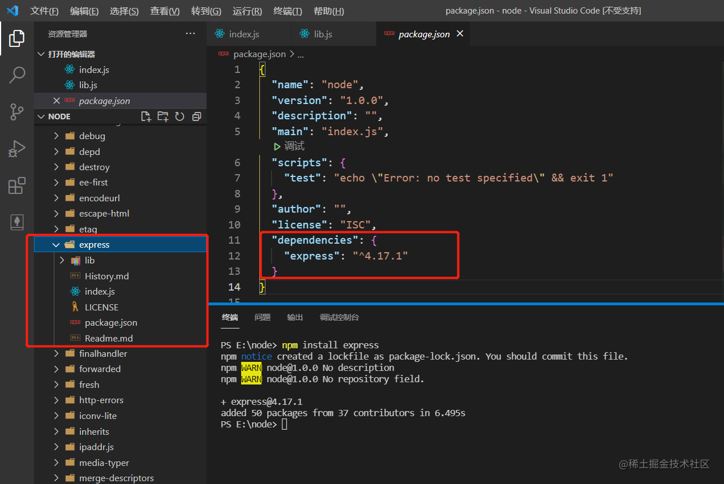Viewport: 724px width, 484px height.
Task: Open the Explorer activity bar icon
Action: (17, 38)
